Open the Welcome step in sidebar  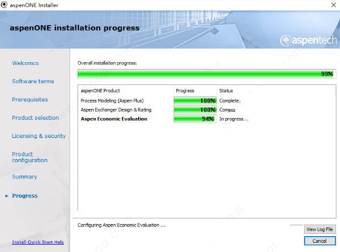(25, 63)
